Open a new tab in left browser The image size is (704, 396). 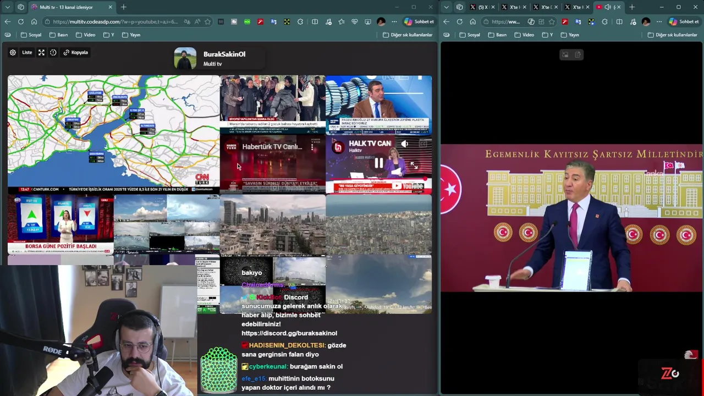[124, 7]
